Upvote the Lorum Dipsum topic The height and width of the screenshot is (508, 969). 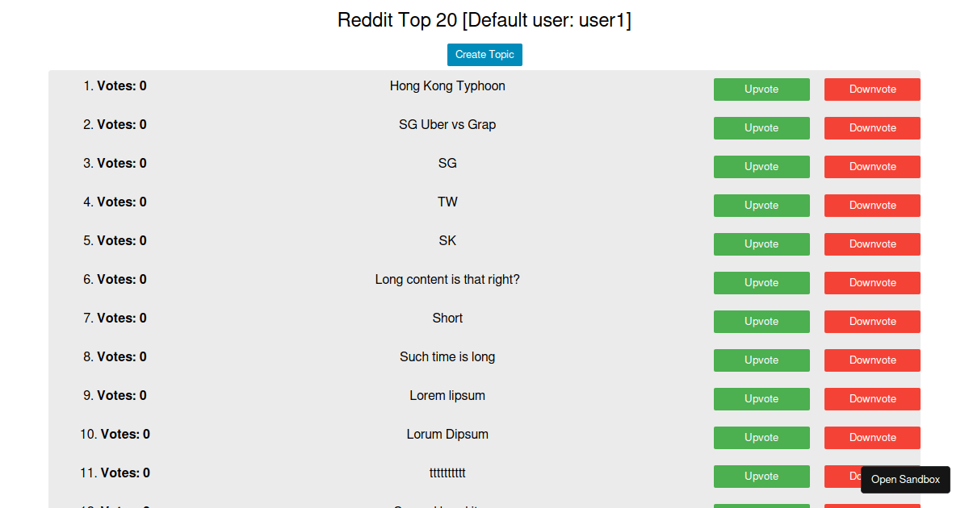(x=761, y=438)
